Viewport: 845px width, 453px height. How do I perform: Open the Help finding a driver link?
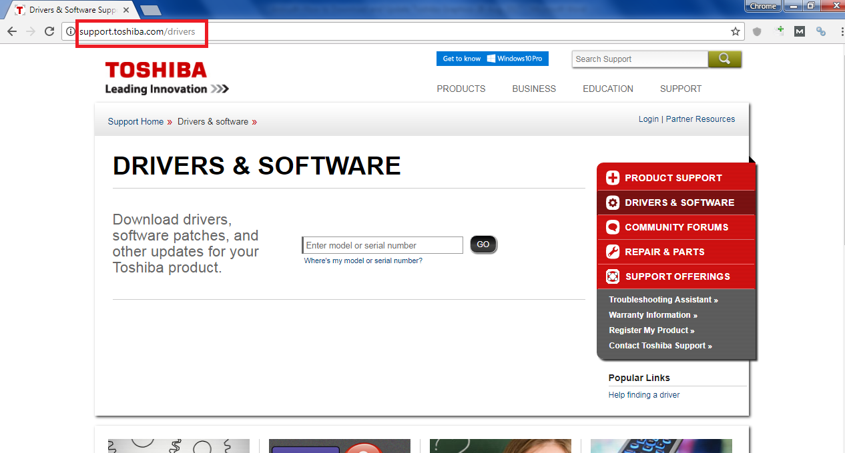click(644, 395)
